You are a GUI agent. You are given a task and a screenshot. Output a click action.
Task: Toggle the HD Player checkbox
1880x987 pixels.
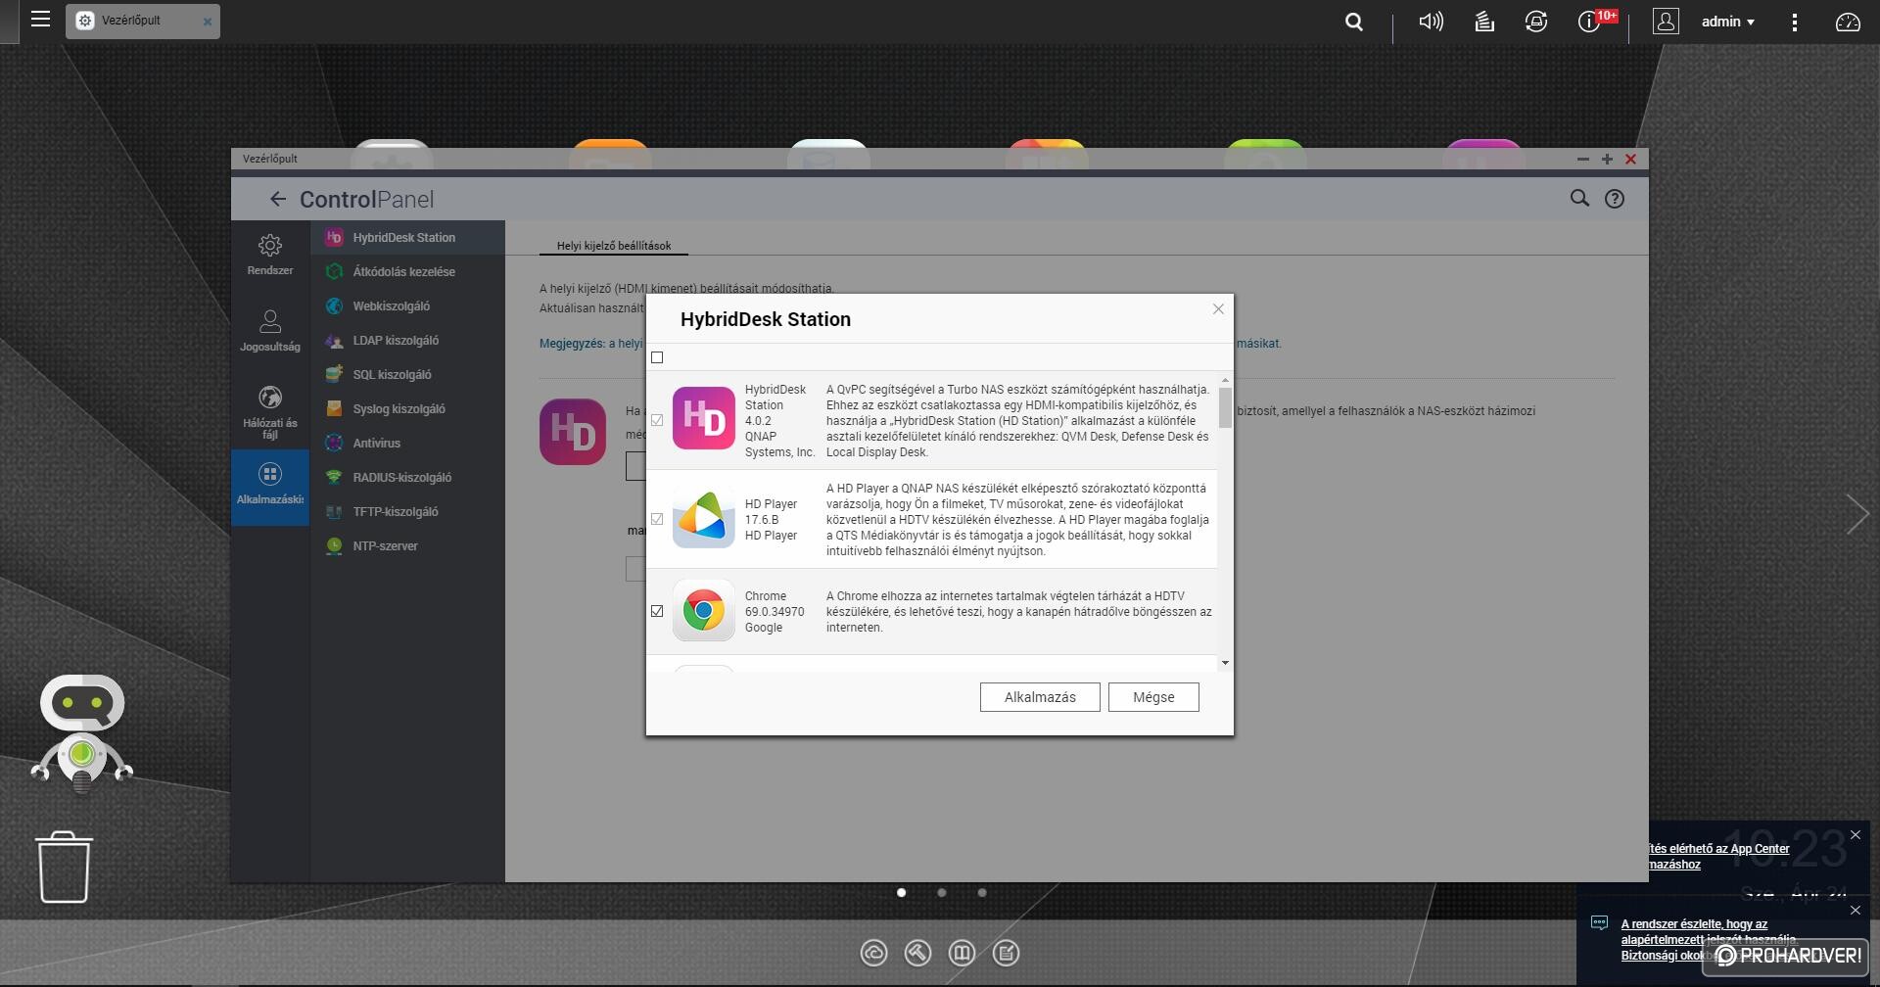pyautogui.click(x=657, y=519)
